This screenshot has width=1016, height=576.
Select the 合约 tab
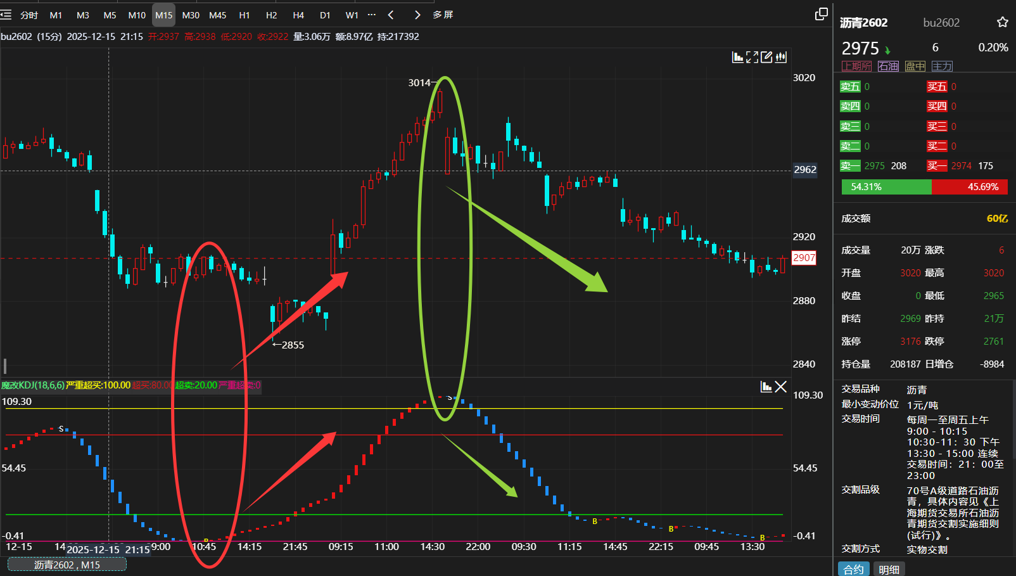[x=853, y=569]
